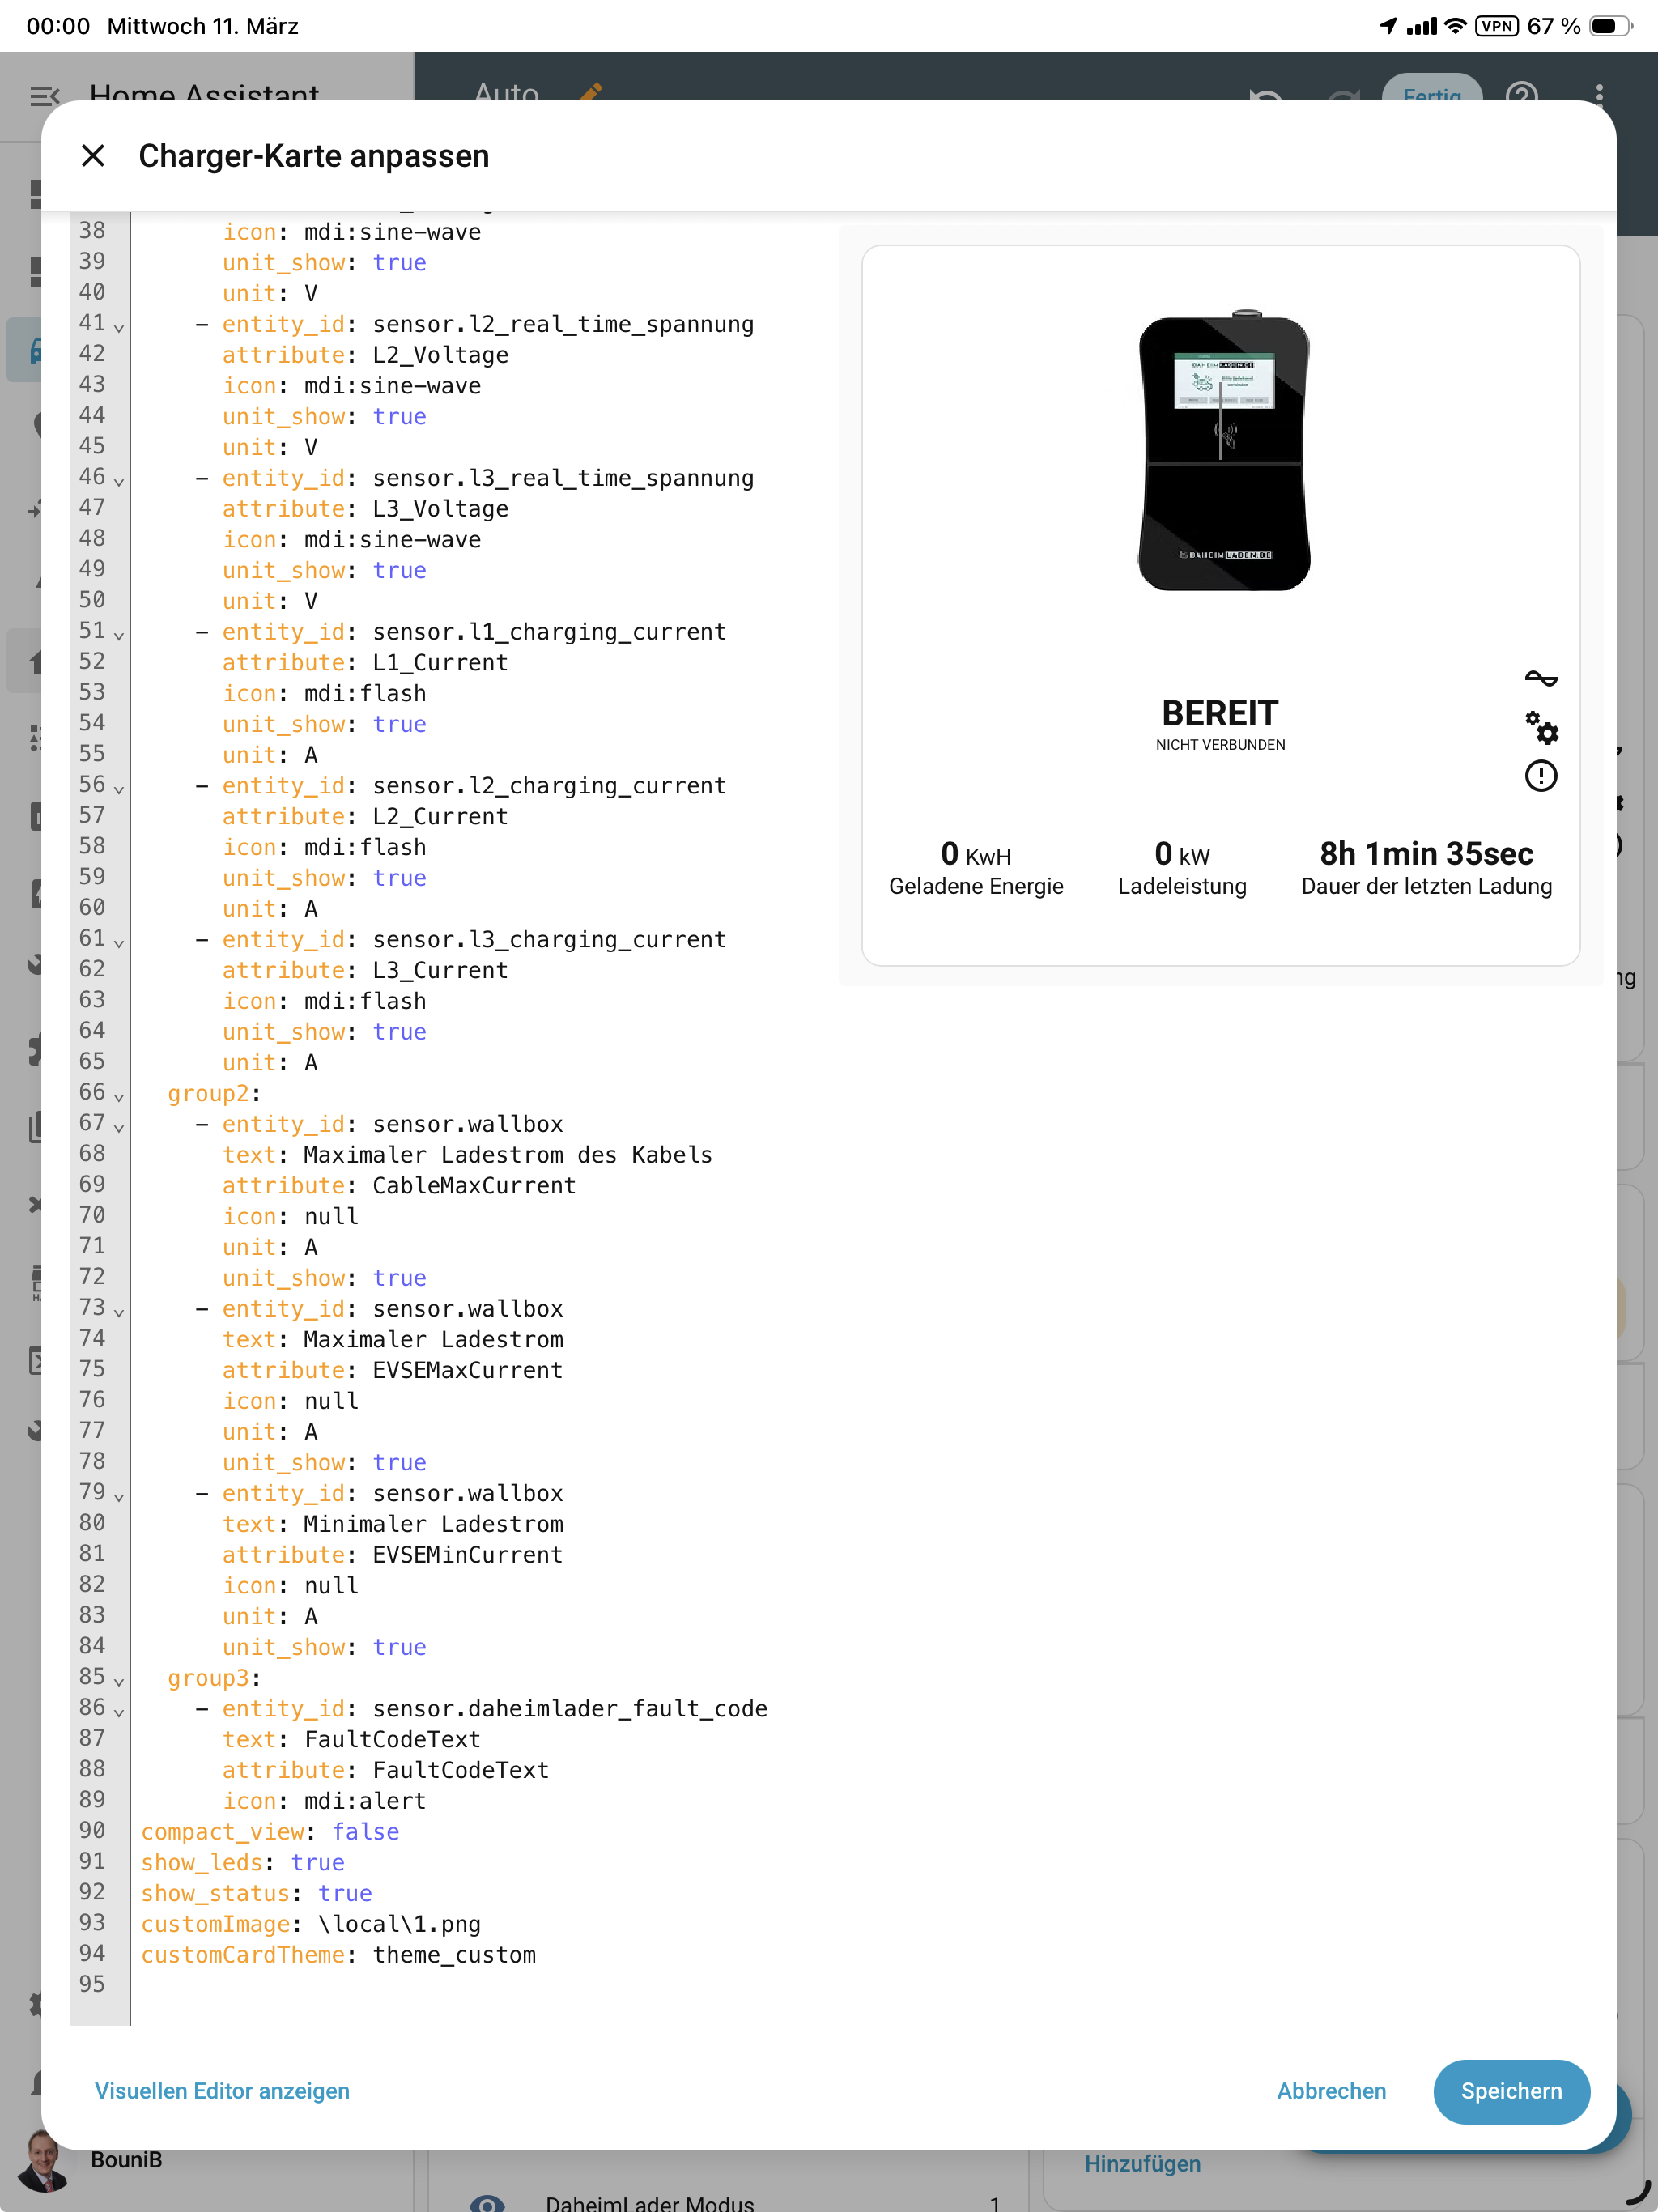Click Dauer der letzten Ladung stat
Screen dimensions: 1658x2212
1425,868
